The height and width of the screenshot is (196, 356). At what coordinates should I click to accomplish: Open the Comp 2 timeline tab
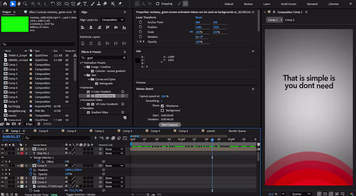tap(99, 131)
